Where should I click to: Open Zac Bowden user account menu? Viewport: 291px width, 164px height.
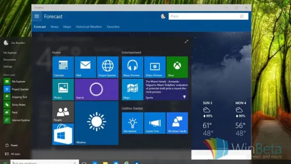pyautogui.click(x=14, y=43)
